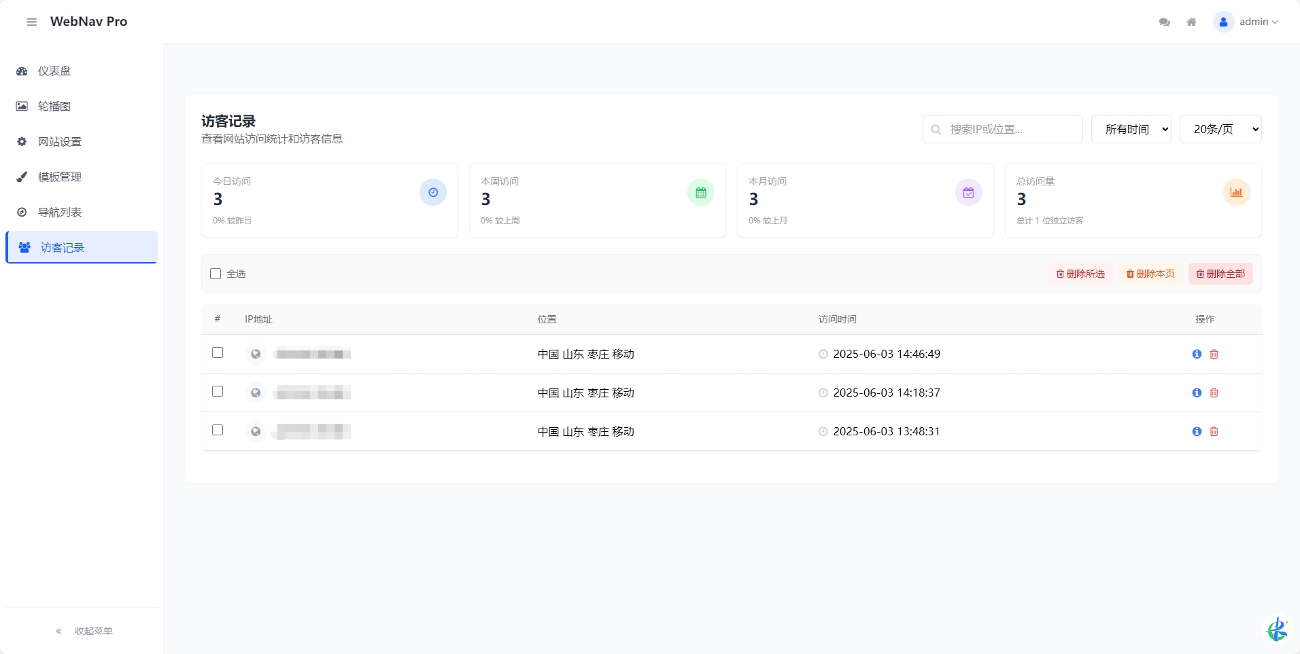
Task: Delete the 13:48:31 record via its trash icon
Action: (1215, 432)
